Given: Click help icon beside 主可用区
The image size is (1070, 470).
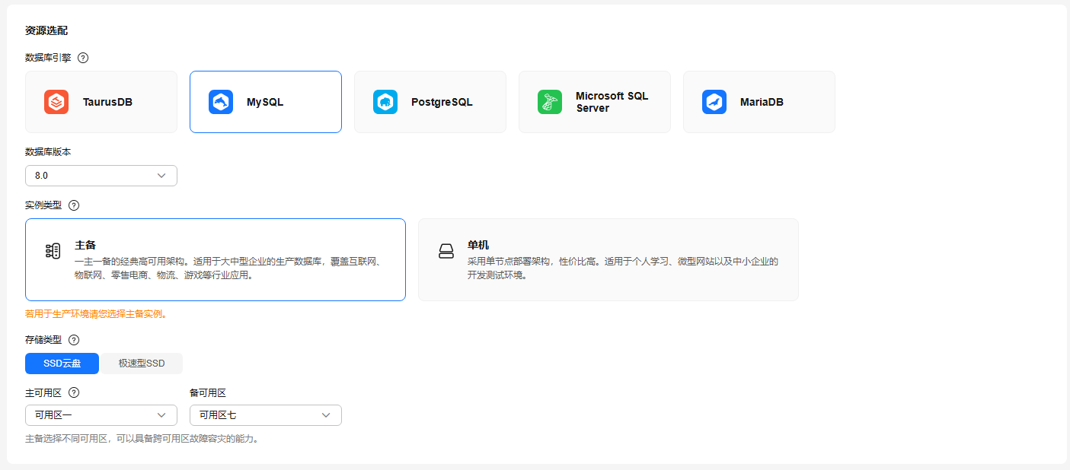Looking at the screenshot, I should 74,393.
